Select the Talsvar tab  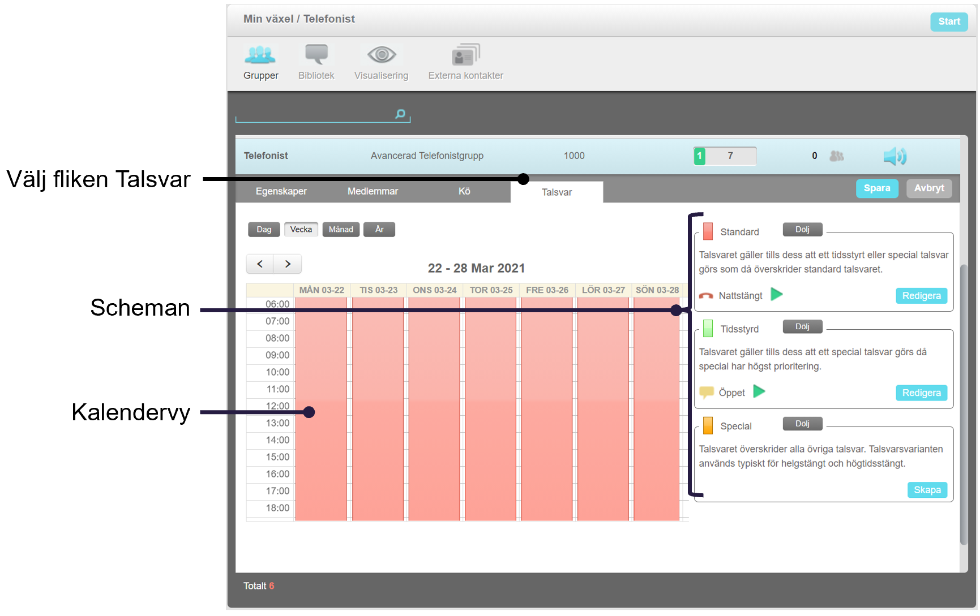(557, 192)
